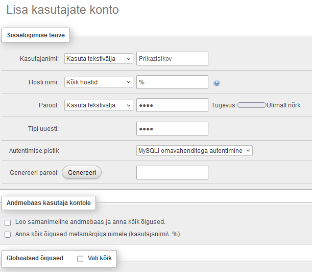Open the Kasutajanimi input type dropdown
This screenshot has width=312, height=272.
pos(99,59)
